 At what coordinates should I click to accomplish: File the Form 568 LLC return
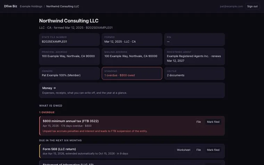click(x=198, y=150)
